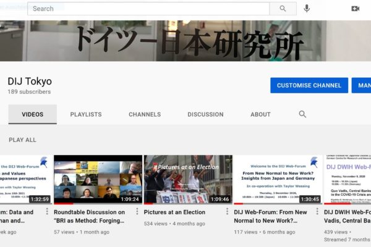371x247 pixels.
Task: Click the search magnifier button in top bar
Action: pyautogui.click(x=283, y=9)
